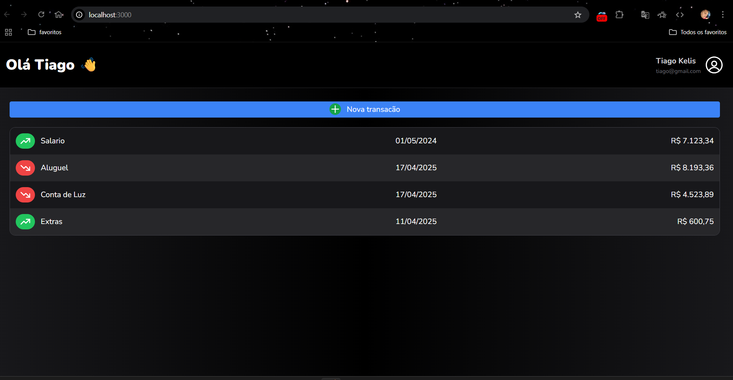Select the Aluguel transaction row amount R$ 8.193,36
This screenshot has height=380, width=733.
692,168
